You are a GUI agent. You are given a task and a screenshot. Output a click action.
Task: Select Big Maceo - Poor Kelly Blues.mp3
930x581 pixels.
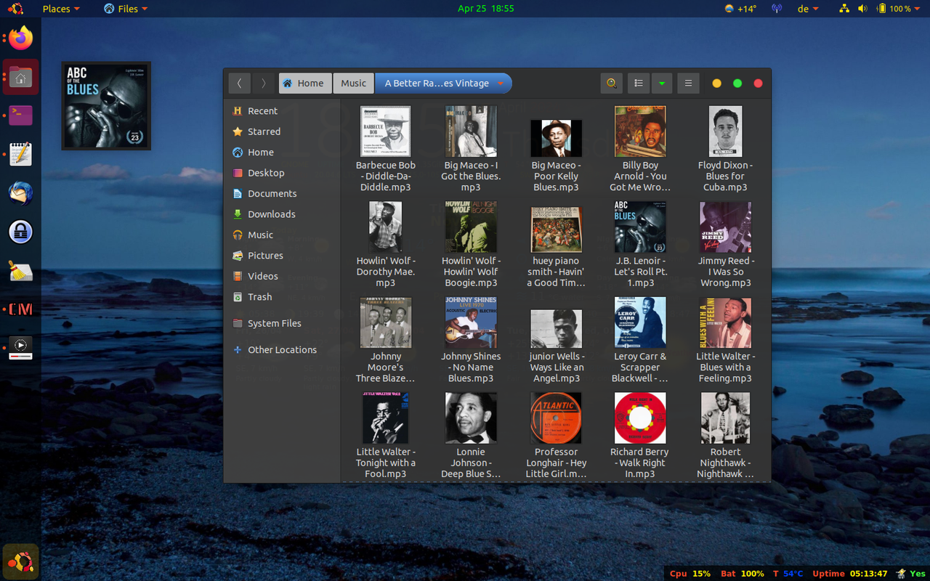point(557,155)
